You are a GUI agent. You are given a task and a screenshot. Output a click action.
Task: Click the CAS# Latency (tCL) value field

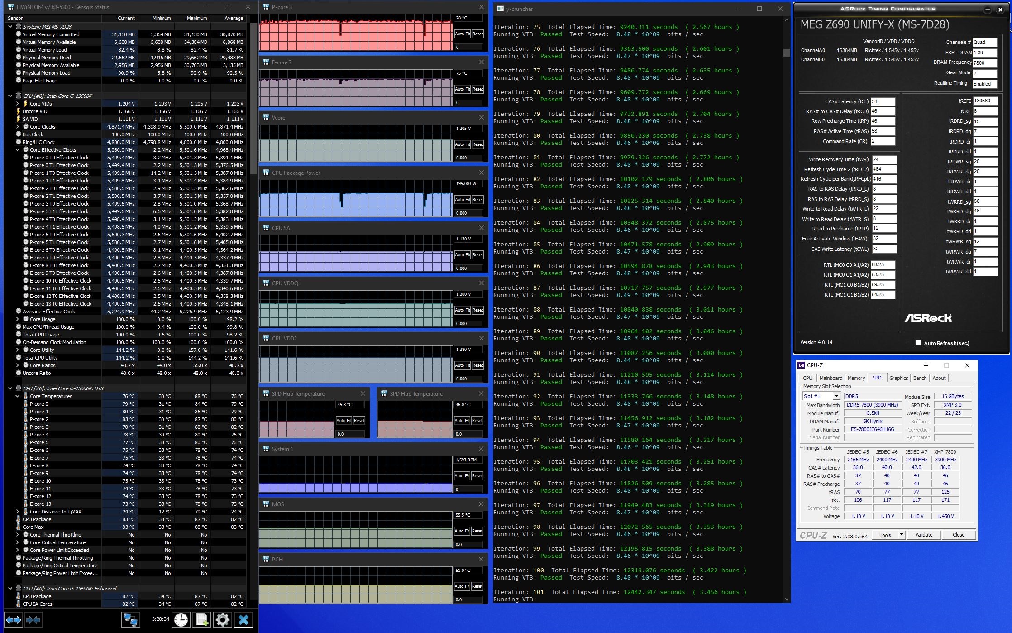[883, 101]
